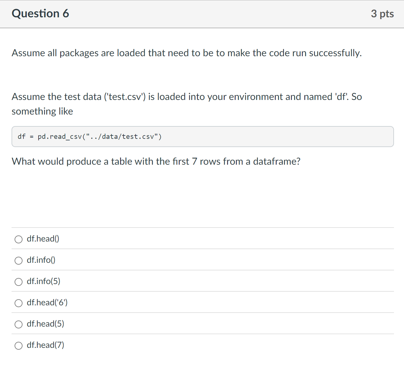Screen dimensions: 404x367
Task: Select the df.head(7) answer option
Action: pyautogui.click(x=19, y=346)
